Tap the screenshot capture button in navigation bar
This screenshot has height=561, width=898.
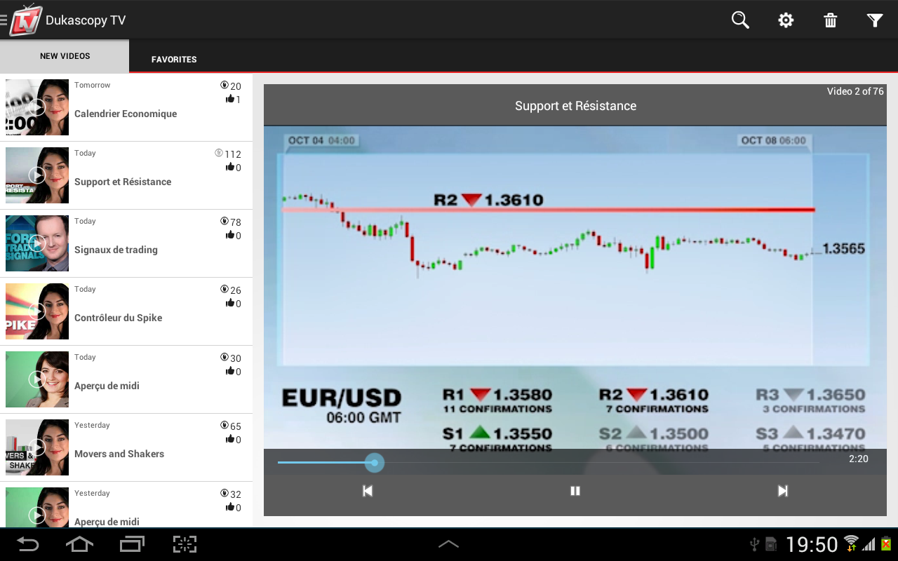point(185,544)
